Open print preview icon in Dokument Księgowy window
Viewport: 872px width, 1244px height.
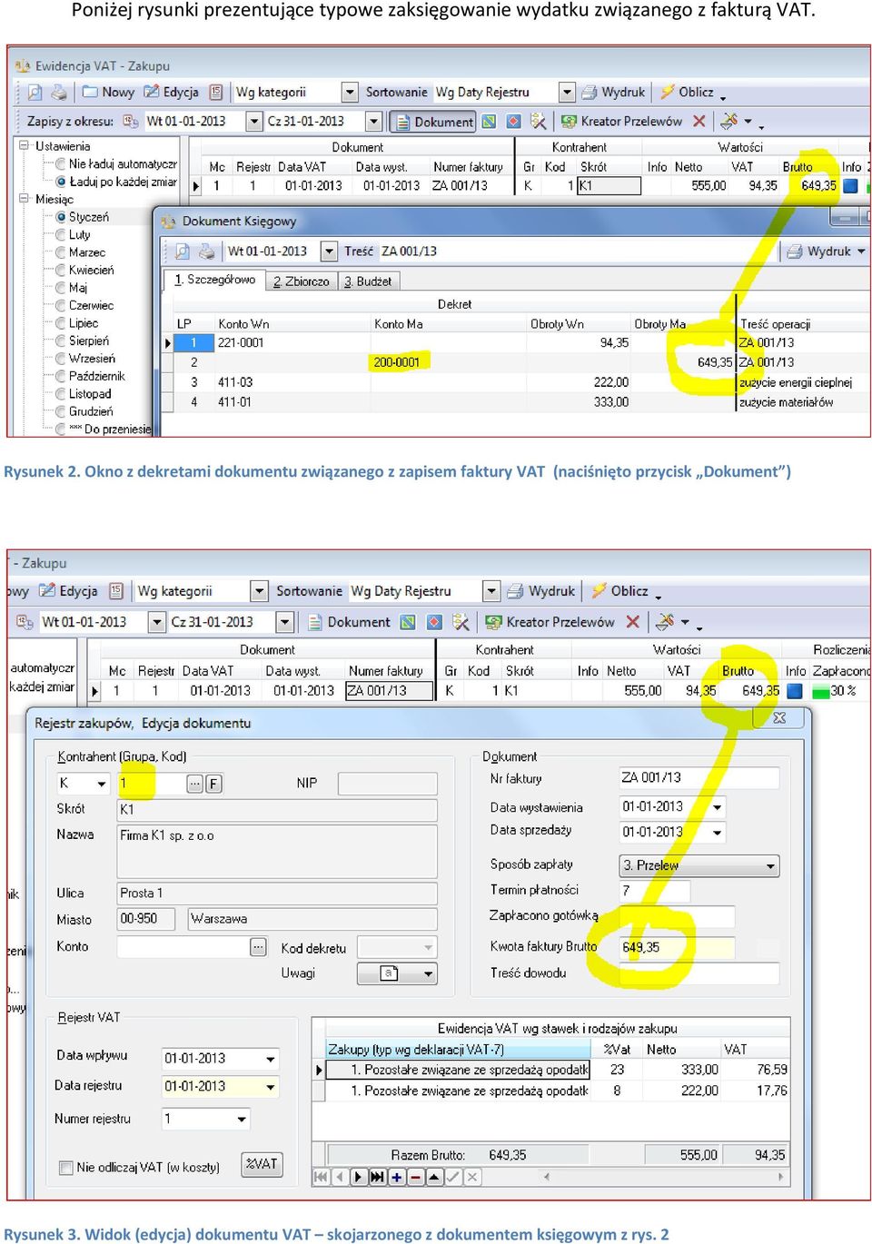183,252
